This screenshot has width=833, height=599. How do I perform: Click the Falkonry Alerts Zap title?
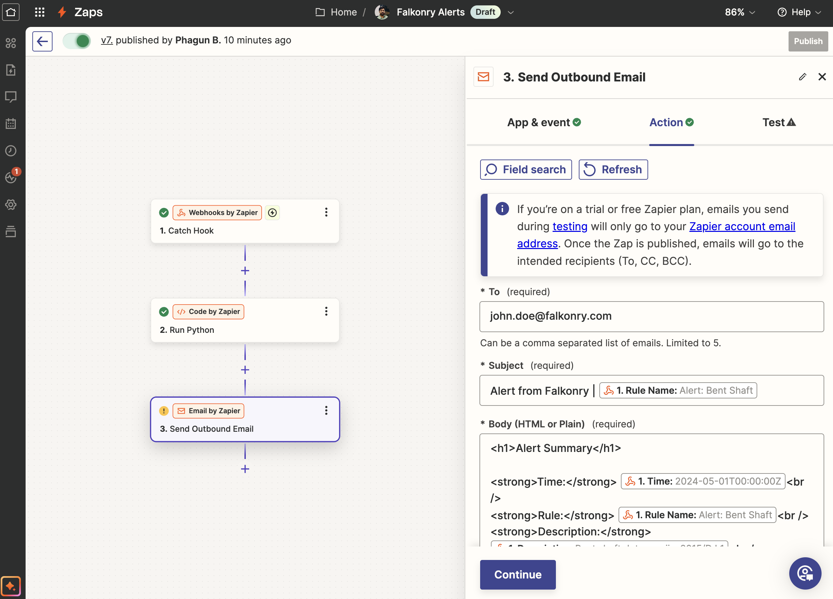[x=430, y=12]
